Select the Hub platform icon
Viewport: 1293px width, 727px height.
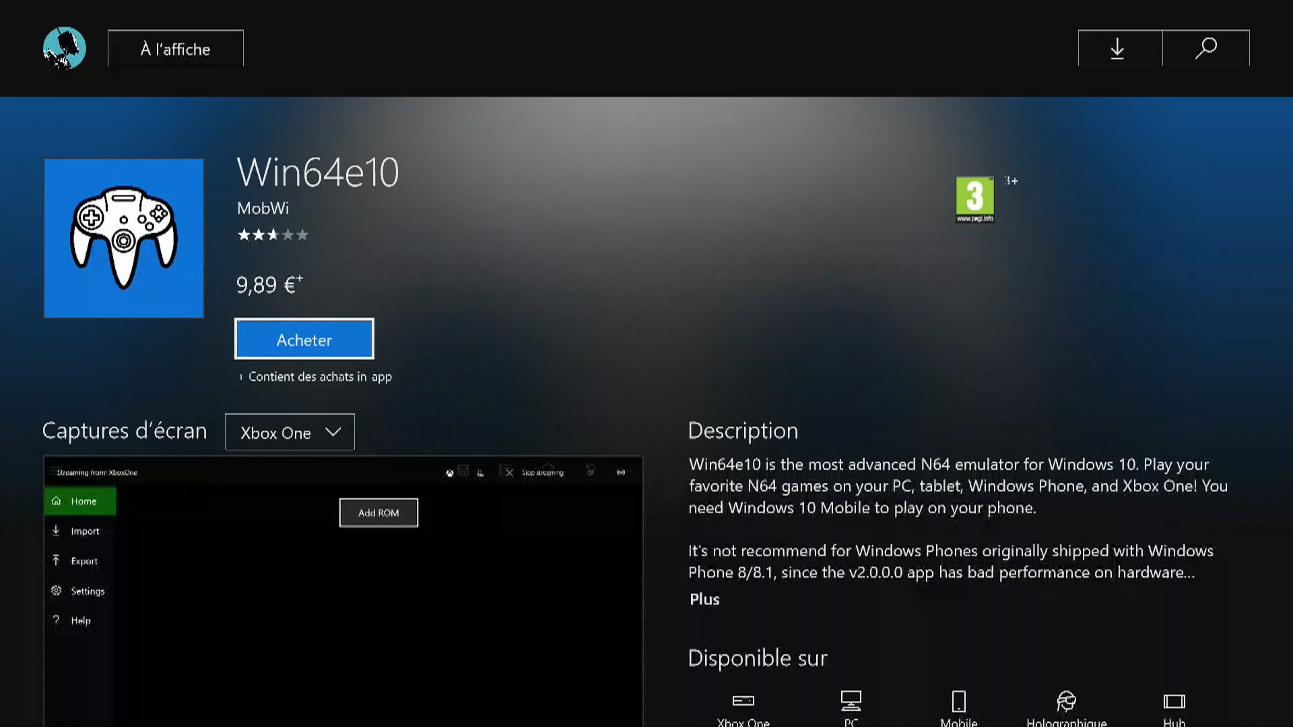[x=1174, y=701]
